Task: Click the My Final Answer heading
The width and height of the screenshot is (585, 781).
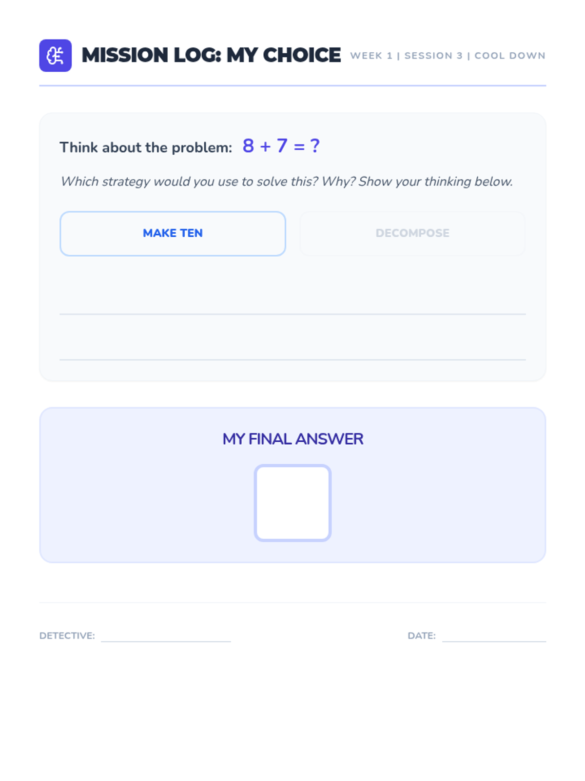Action: (292, 439)
